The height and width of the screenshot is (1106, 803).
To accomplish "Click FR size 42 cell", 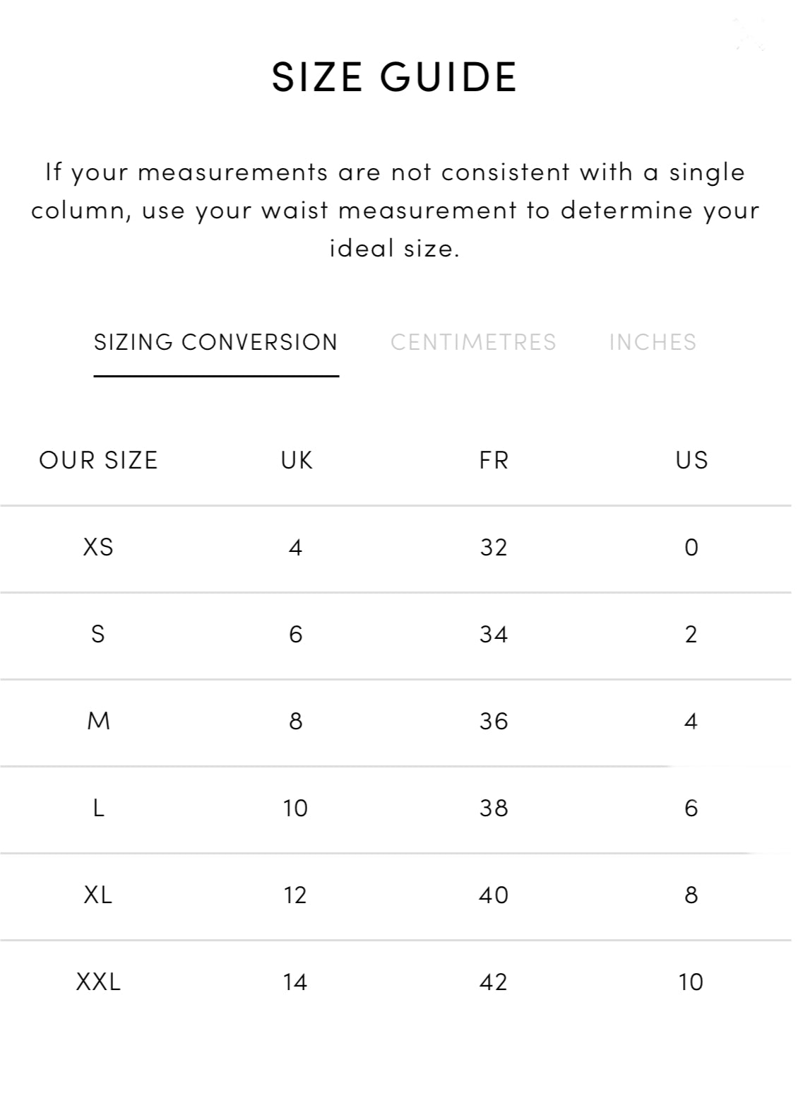I will [494, 982].
